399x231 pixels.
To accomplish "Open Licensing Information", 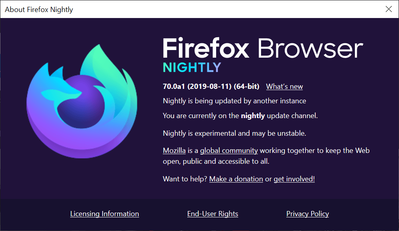I will [x=104, y=214].
